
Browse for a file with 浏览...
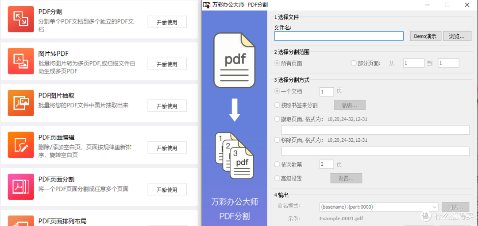tap(457, 36)
